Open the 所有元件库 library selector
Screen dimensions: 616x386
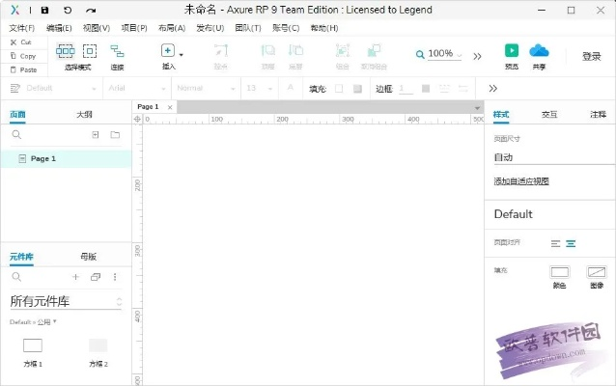pyautogui.click(x=66, y=302)
